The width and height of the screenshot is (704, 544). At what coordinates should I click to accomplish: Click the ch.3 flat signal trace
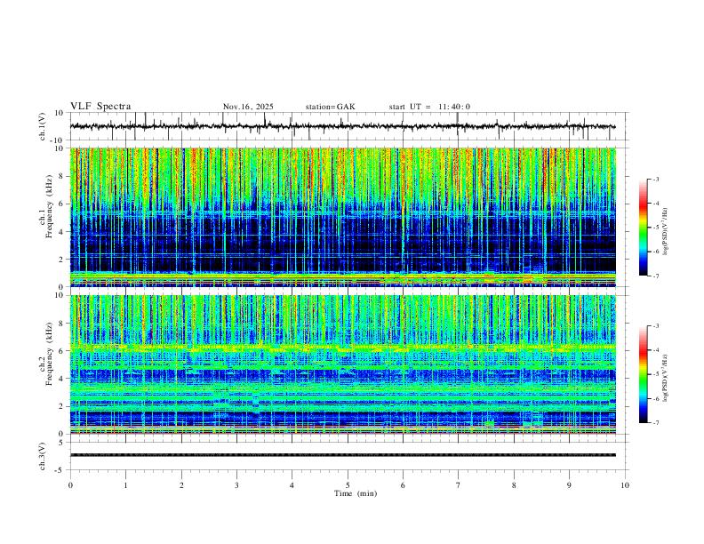coord(342,455)
